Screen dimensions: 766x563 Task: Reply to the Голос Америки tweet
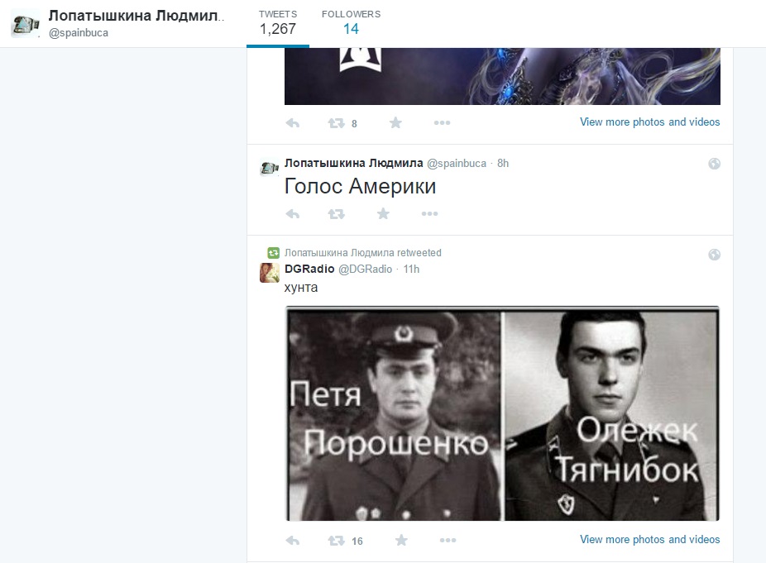click(292, 214)
